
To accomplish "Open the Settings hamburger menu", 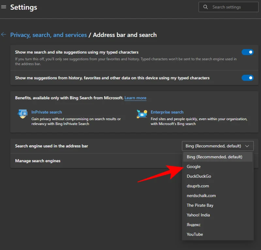I will (4, 7).
